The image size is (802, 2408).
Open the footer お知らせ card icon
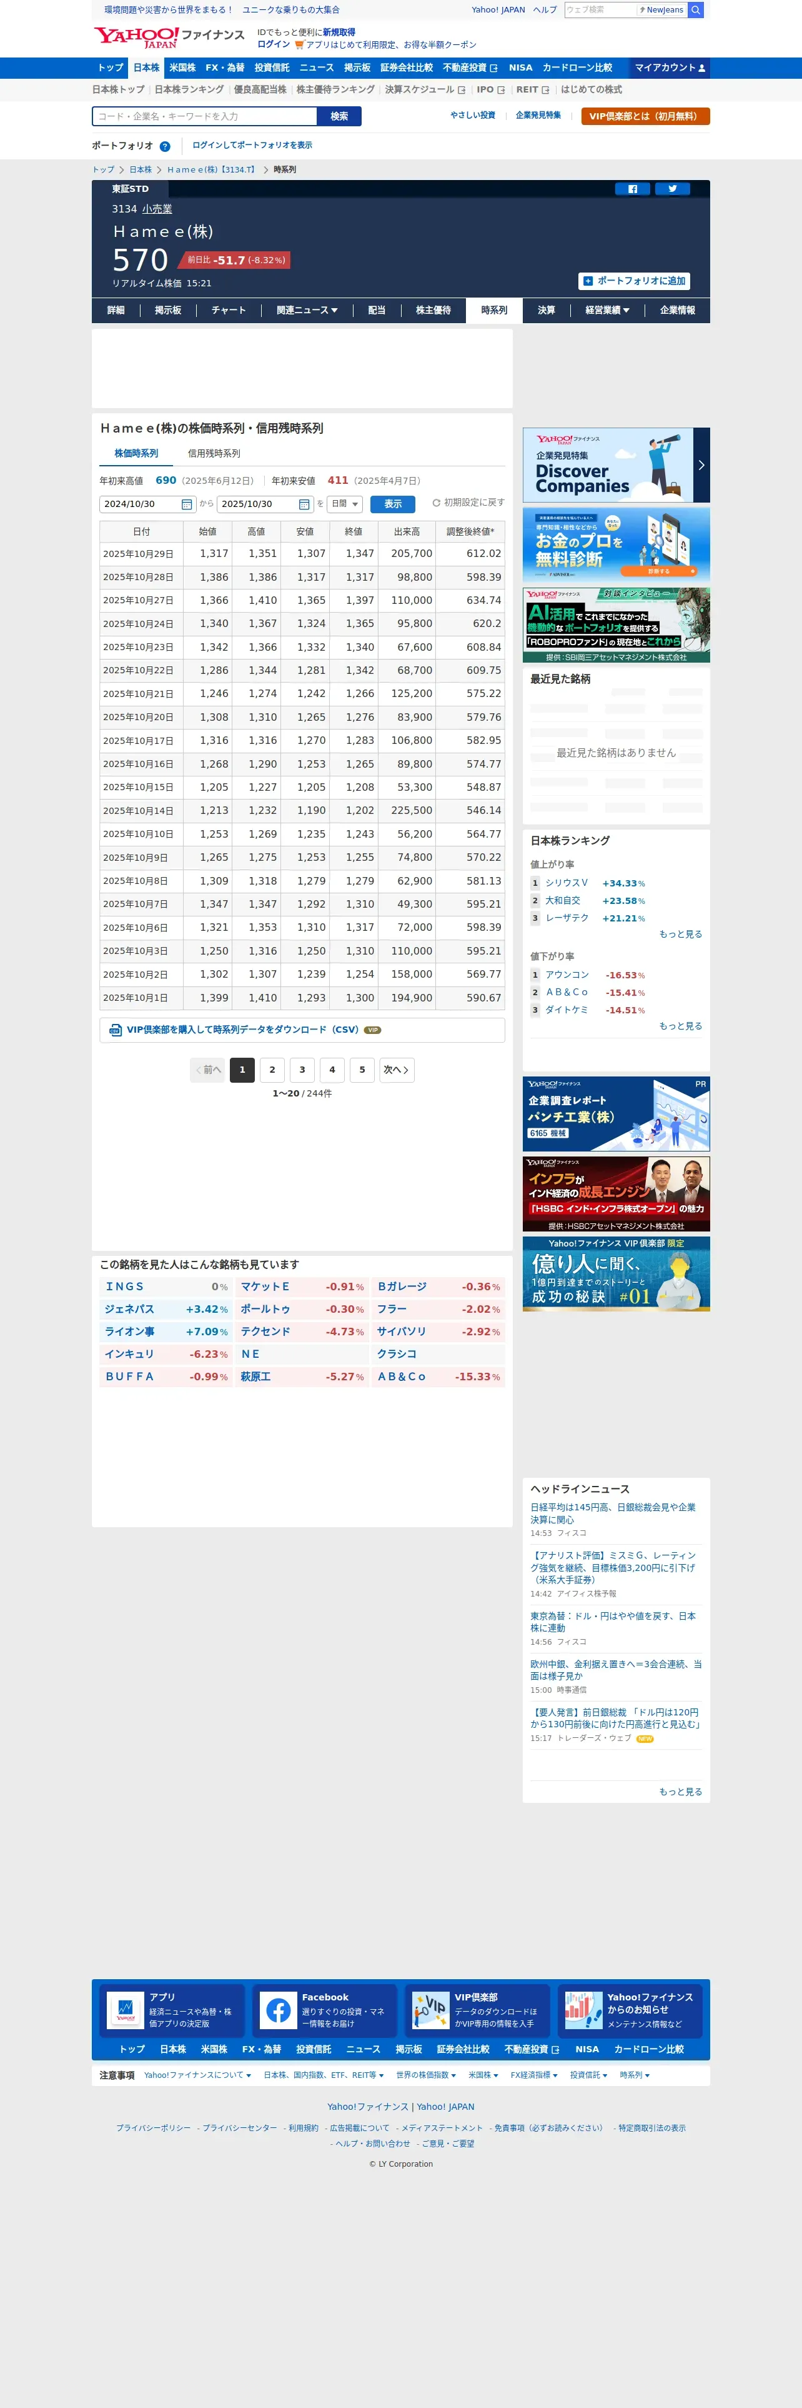click(x=583, y=2010)
